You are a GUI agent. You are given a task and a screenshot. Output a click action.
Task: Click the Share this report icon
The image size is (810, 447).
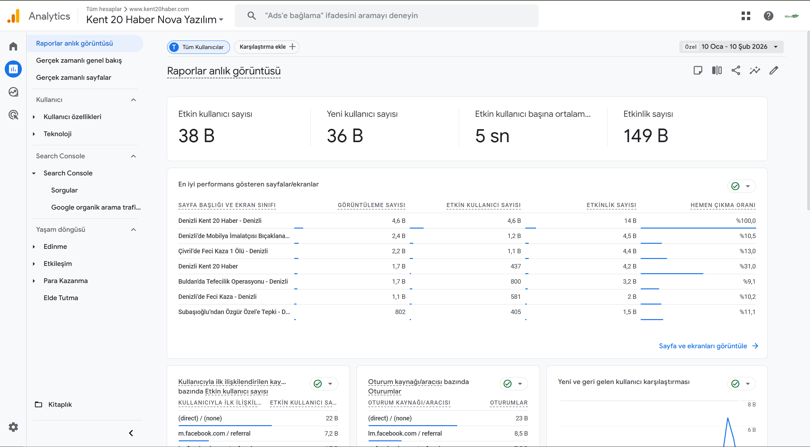(736, 70)
